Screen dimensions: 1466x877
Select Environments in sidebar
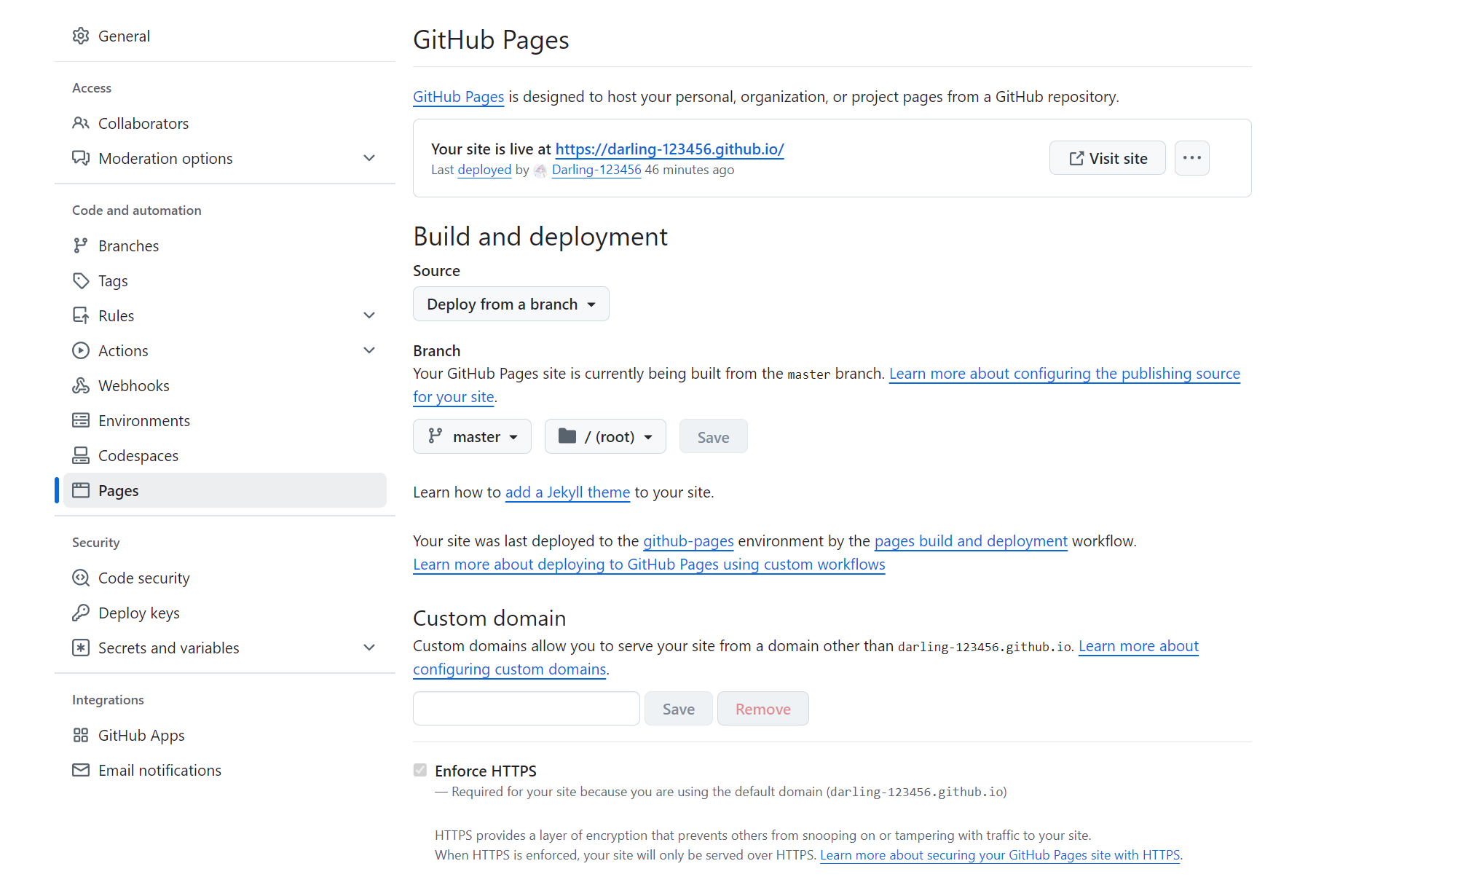click(x=225, y=420)
